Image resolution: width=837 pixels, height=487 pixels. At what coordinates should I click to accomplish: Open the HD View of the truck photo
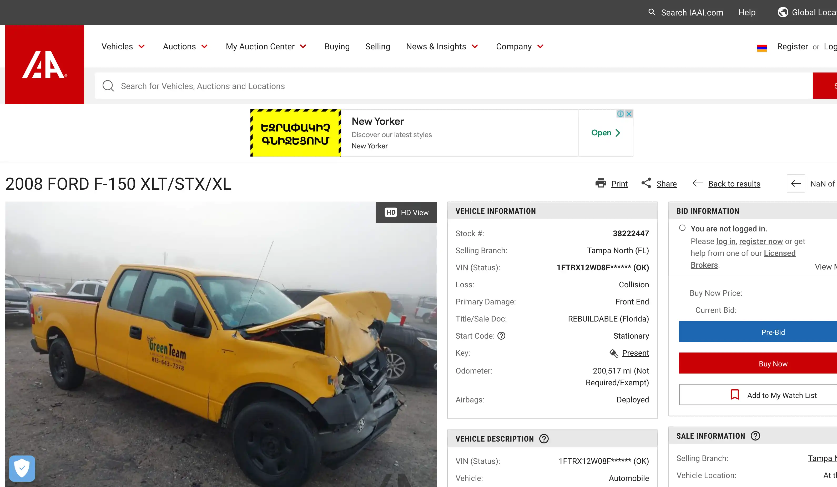(406, 212)
